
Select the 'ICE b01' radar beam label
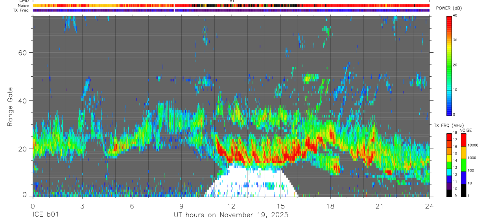pos(46,215)
